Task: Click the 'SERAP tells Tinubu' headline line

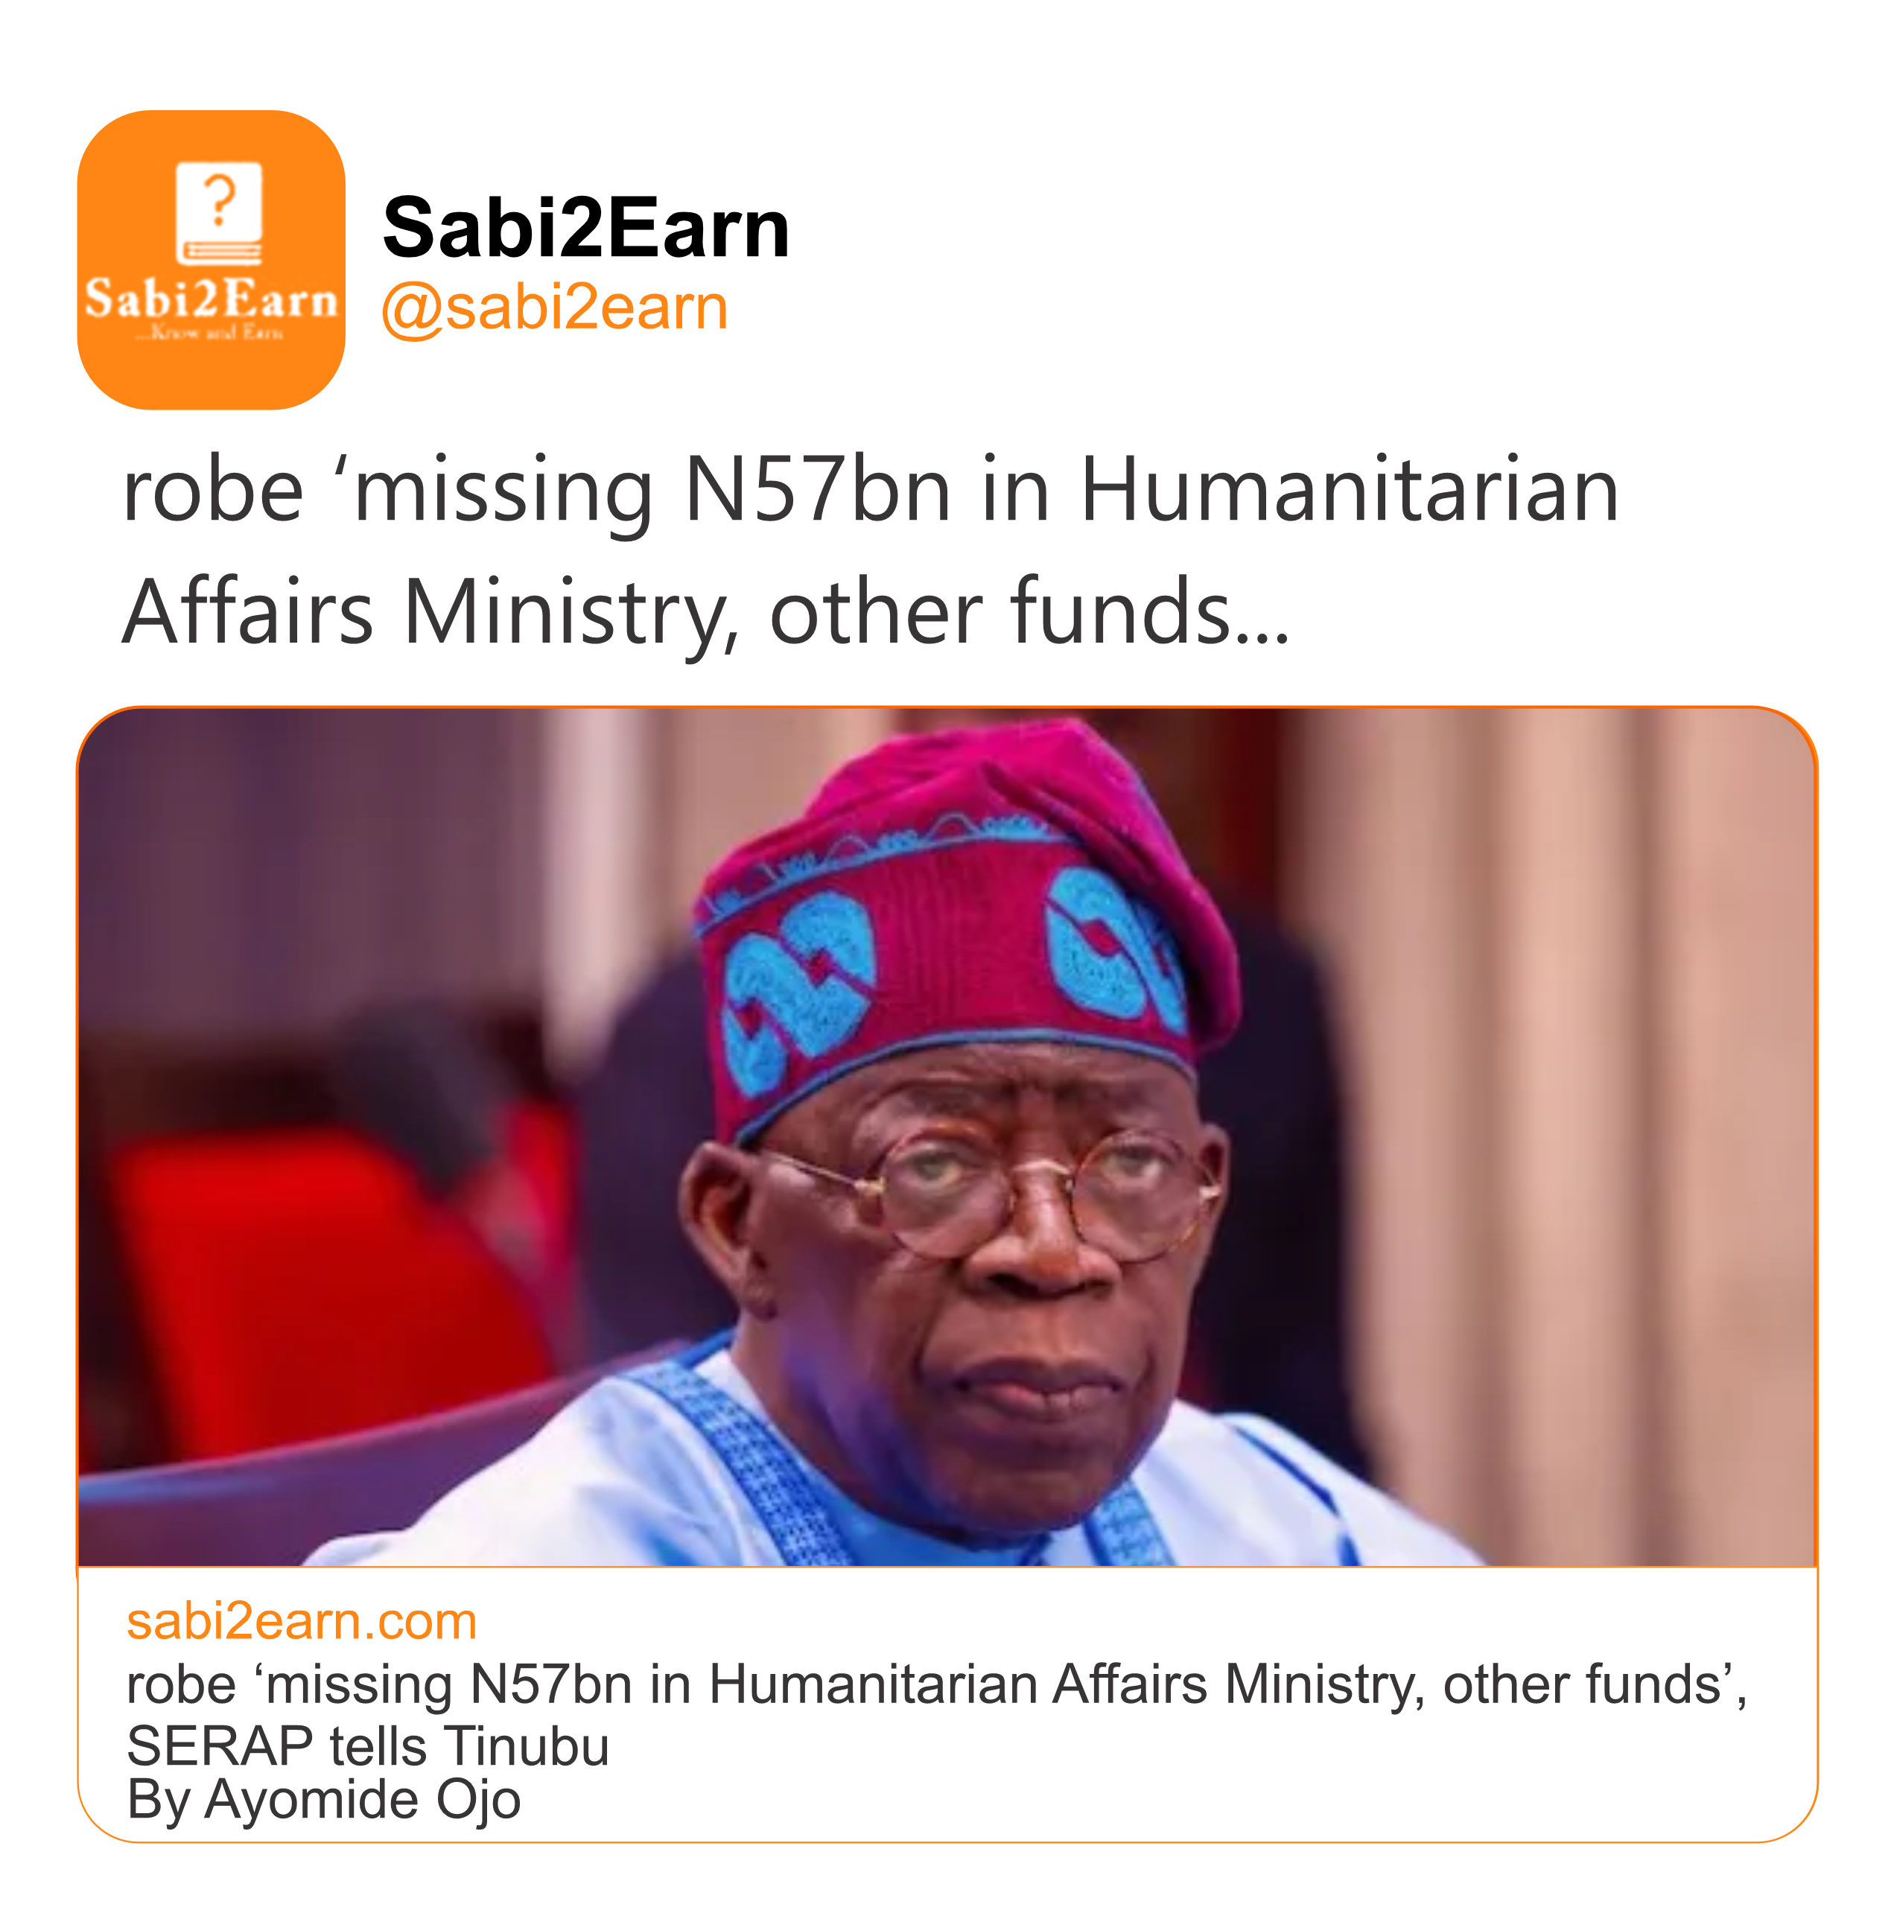Action: (x=368, y=1745)
